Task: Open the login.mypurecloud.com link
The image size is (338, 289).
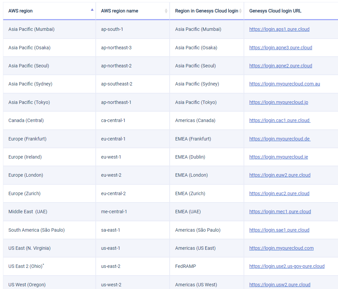Action: tap(281, 248)
